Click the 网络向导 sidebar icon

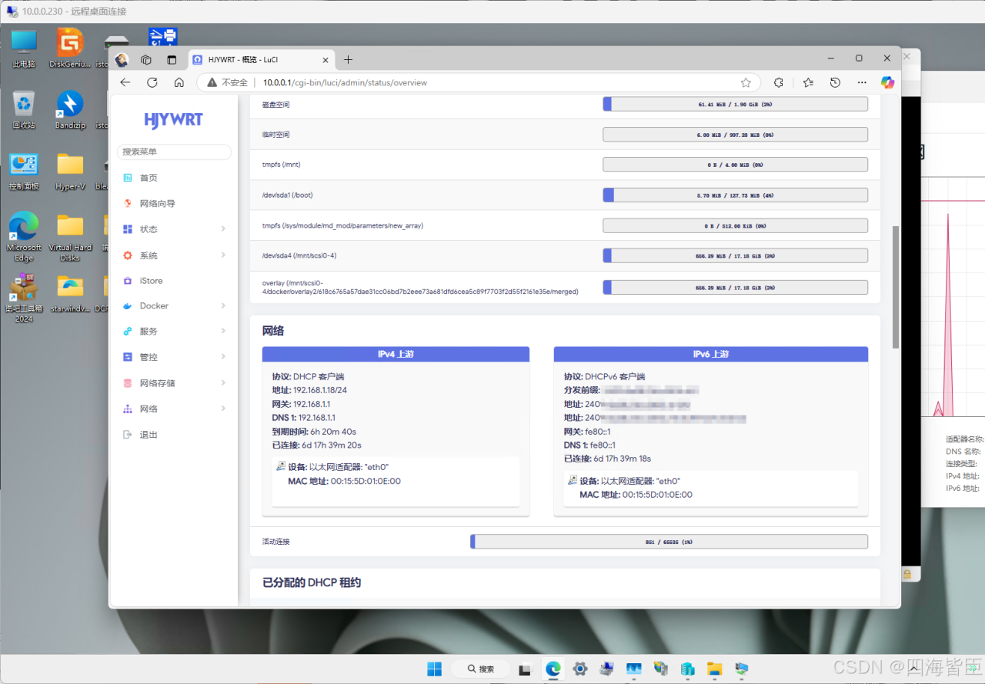(128, 204)
